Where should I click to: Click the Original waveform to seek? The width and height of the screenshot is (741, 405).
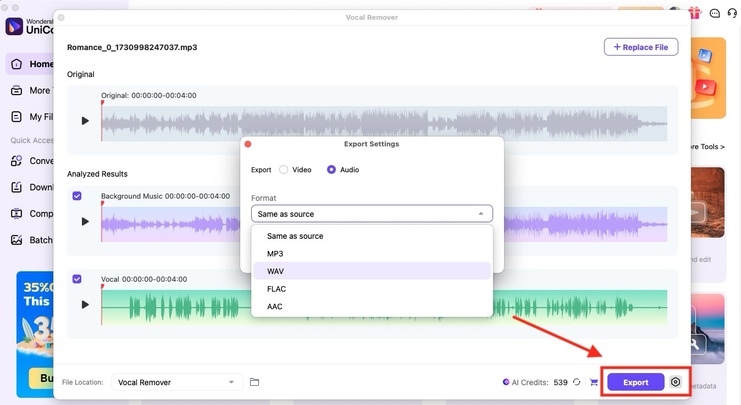[384, 123]
